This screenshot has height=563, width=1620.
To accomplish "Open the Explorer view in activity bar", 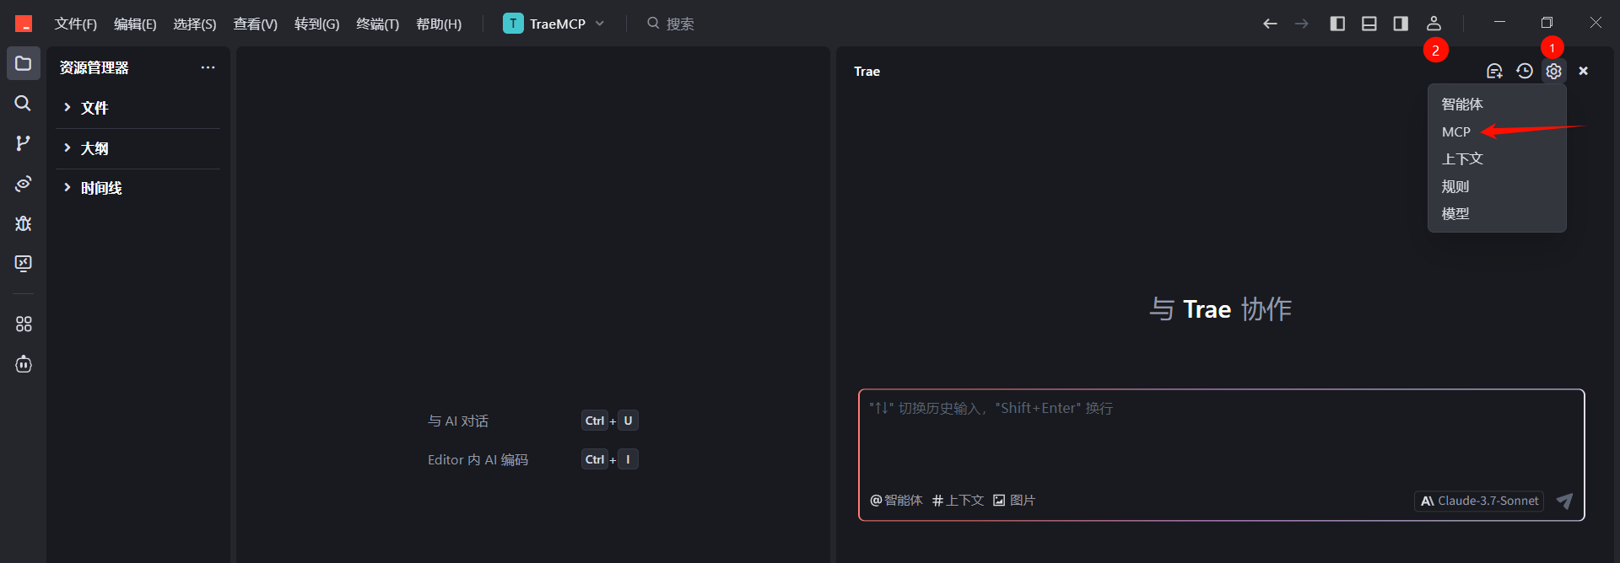I will [x=24, y=63].
